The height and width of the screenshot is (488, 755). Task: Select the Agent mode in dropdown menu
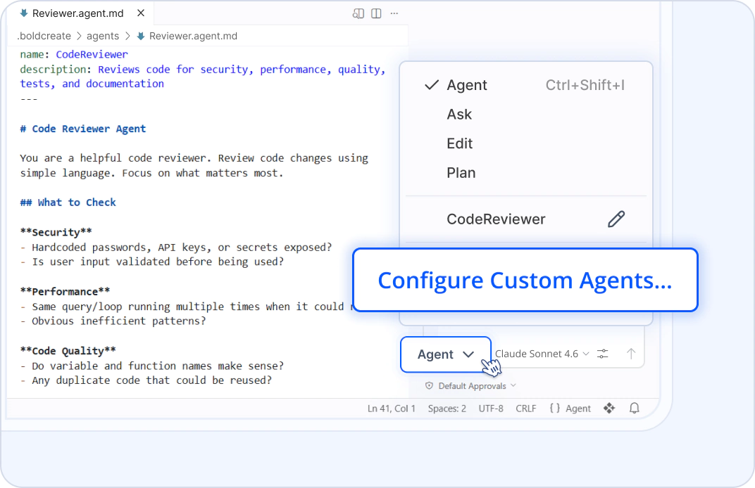[526, 85]
